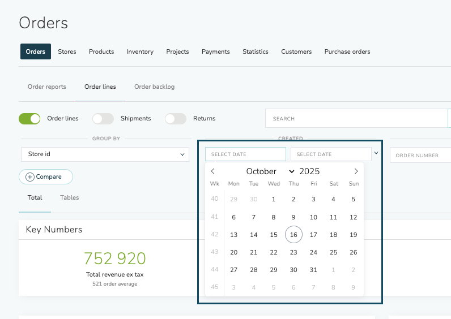Click chevron next to created date fields

(x=376, y=153)
